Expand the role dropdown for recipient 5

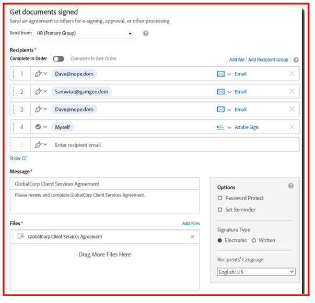coord(44,145)
